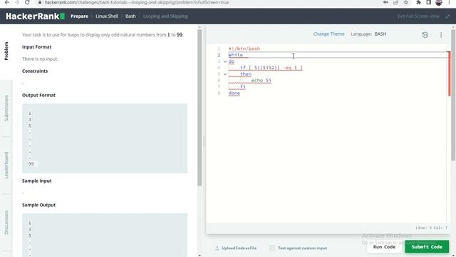Click the 'Sample Input' heading
Viewport: 456px width, 257px height.
[36, 181]
